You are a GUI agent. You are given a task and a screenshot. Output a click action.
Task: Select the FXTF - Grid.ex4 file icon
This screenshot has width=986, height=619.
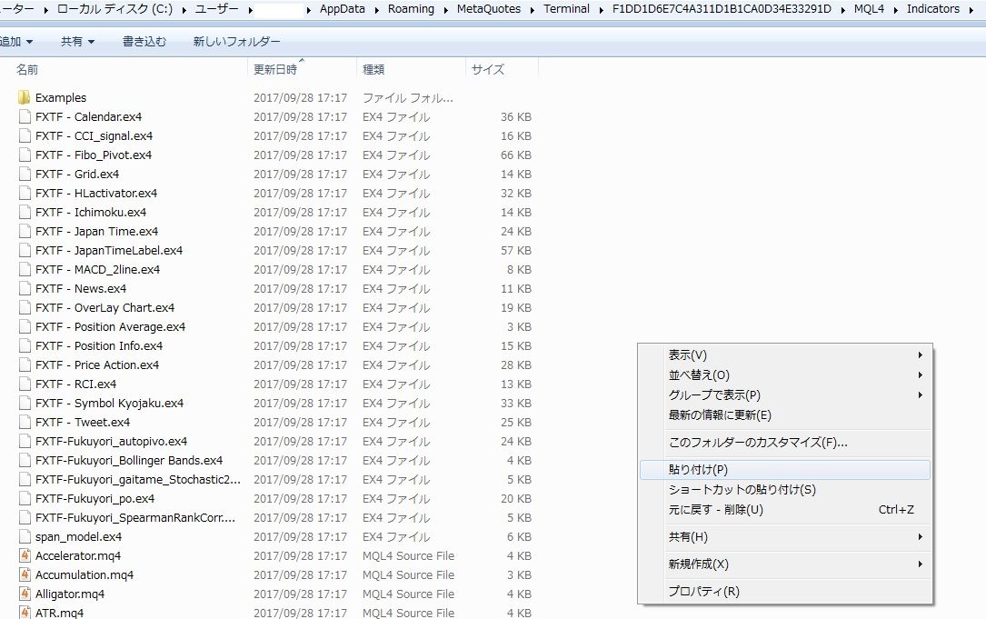coord(25,174)
